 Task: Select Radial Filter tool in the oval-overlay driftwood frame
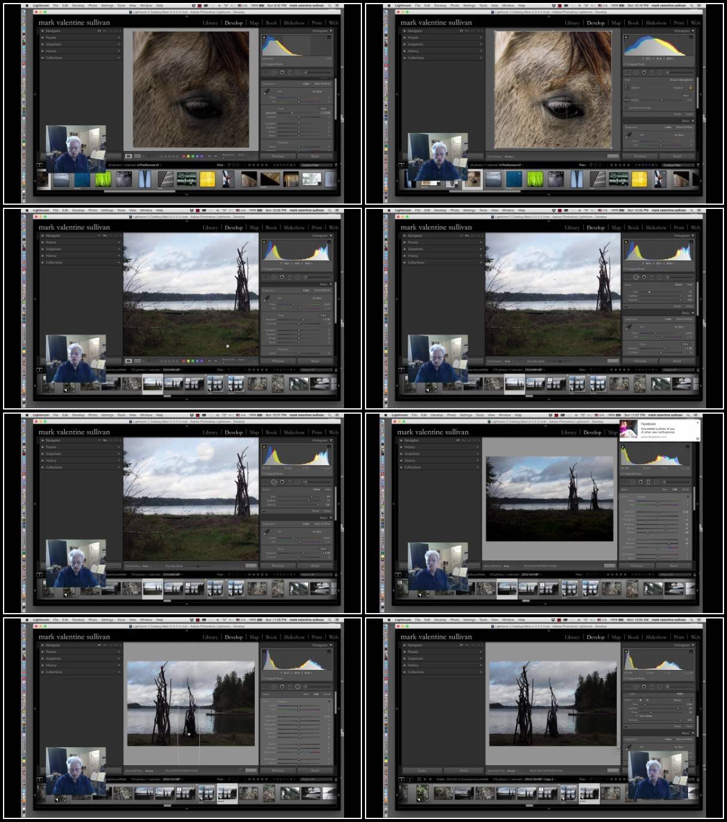[x=297, y=687]
